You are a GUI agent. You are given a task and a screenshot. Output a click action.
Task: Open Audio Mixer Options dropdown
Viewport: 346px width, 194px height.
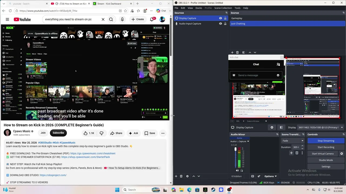tap(270, 176)
